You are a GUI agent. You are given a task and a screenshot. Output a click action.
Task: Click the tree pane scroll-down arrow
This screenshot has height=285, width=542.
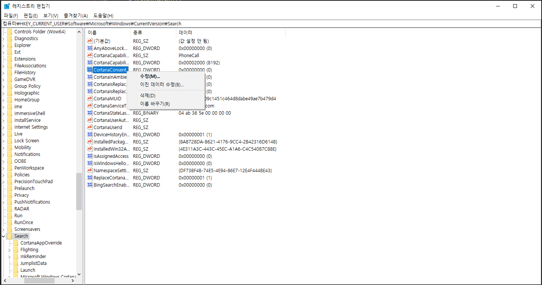click(x=79, y=274)
